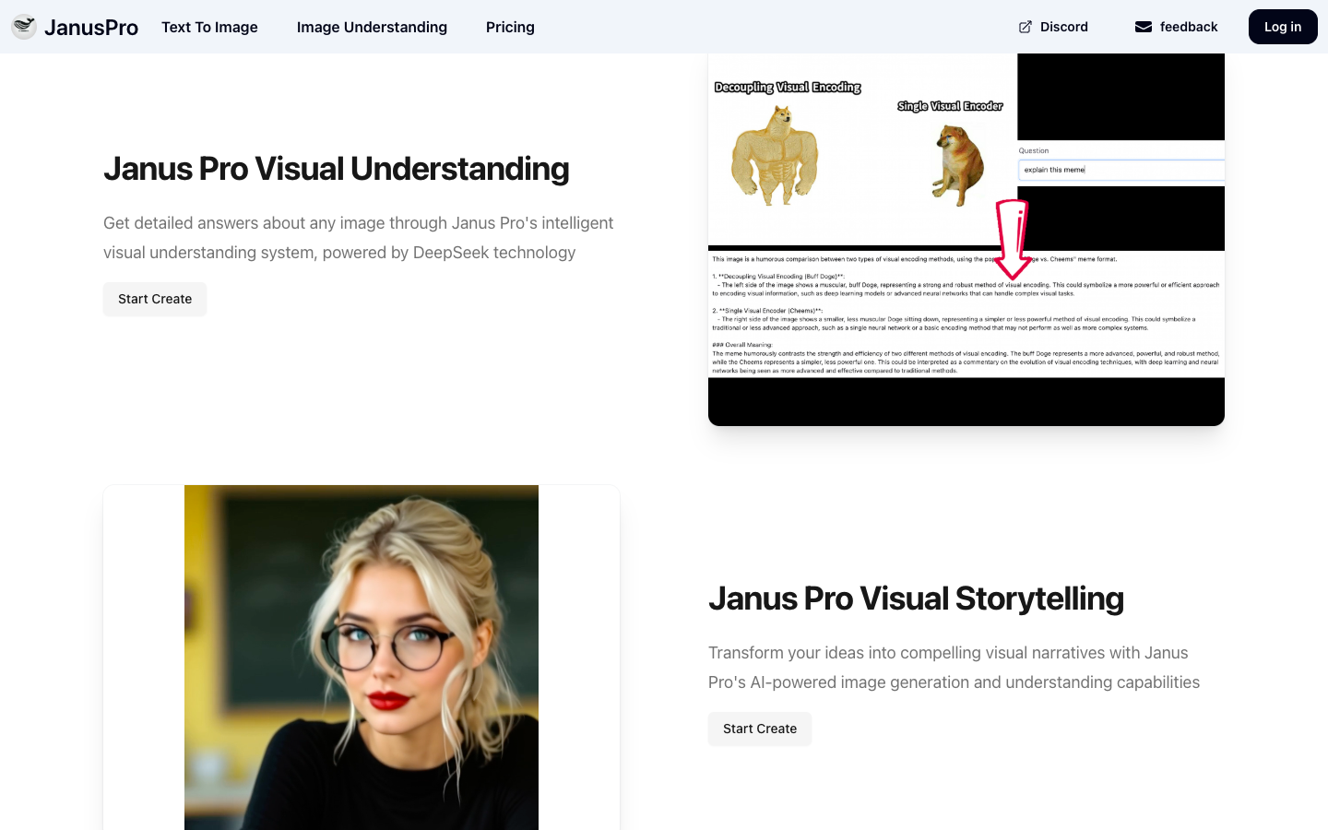This screenshot has height=830, width=1328.
Task: Open the Pricing page
Action: pos(510,27)
